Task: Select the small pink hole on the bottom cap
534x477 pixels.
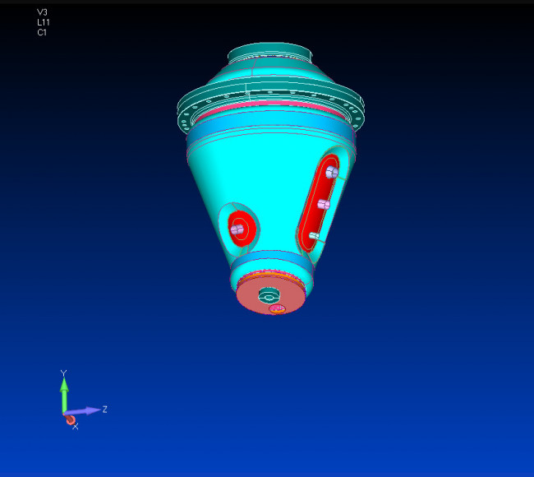Action: click(x=277, y=309)
